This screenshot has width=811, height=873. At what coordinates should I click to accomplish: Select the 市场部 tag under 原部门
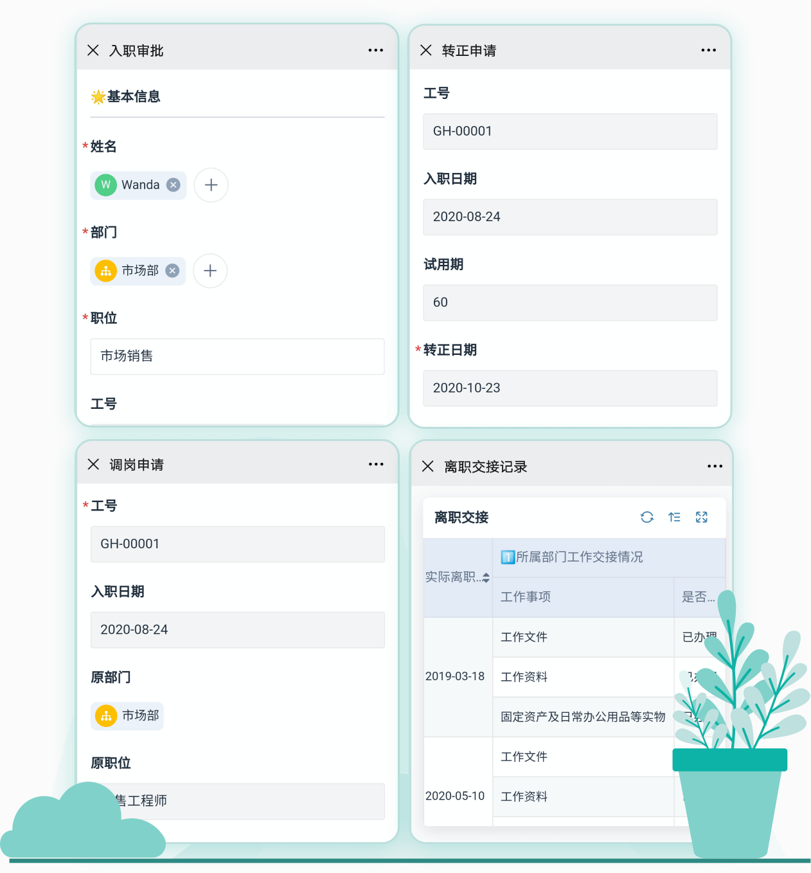click(127, 715)
